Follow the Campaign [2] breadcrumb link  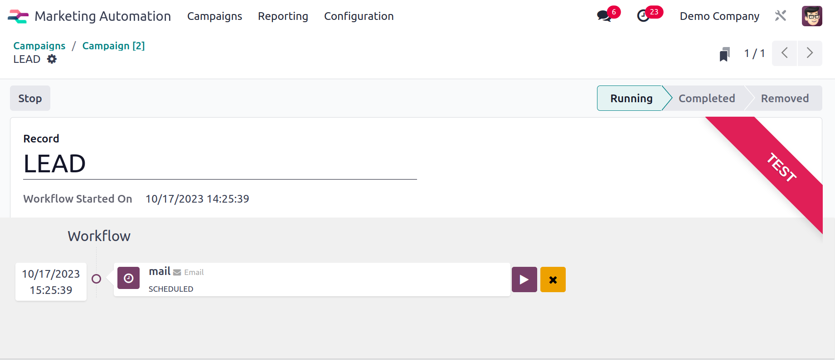click(113, 46)
